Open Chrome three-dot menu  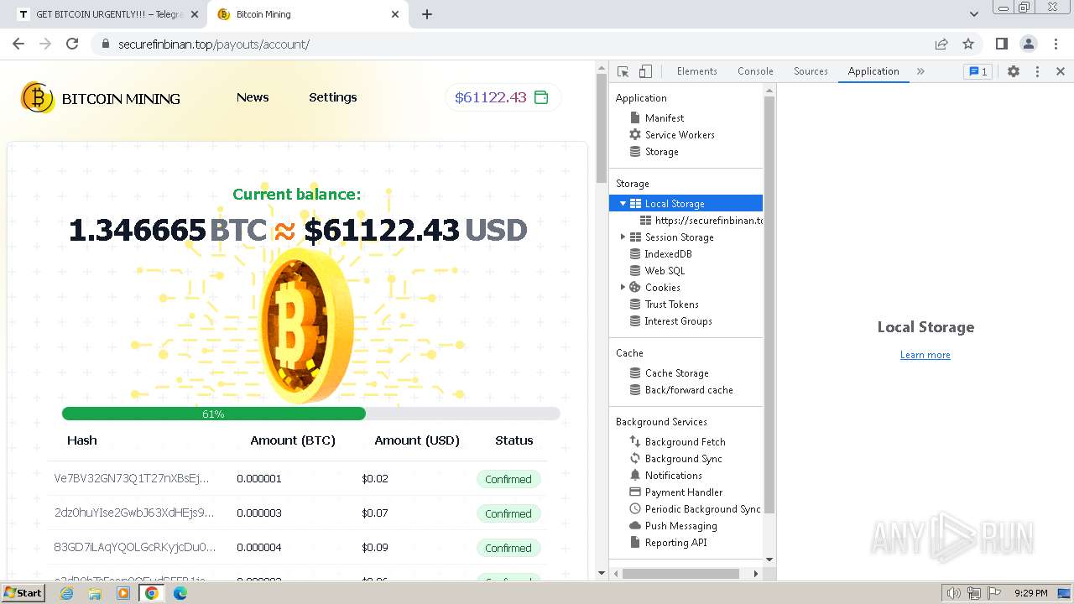pos(1056,44)
